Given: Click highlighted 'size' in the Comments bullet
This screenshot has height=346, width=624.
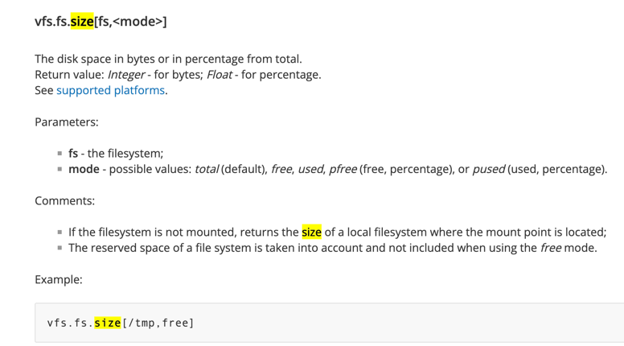Looking at the screenshot, I should 311,232.
